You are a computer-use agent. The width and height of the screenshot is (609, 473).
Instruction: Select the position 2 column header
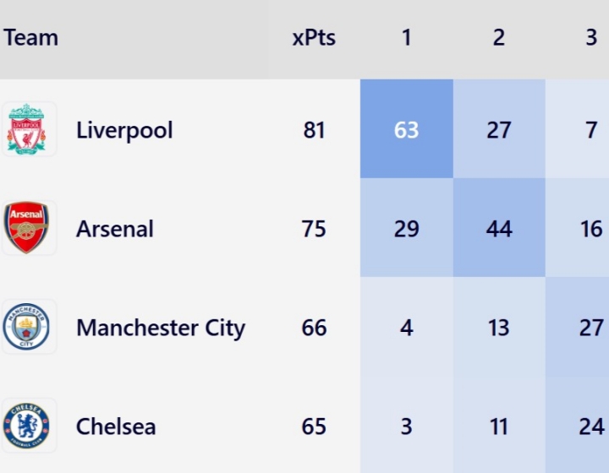point(499,38)
